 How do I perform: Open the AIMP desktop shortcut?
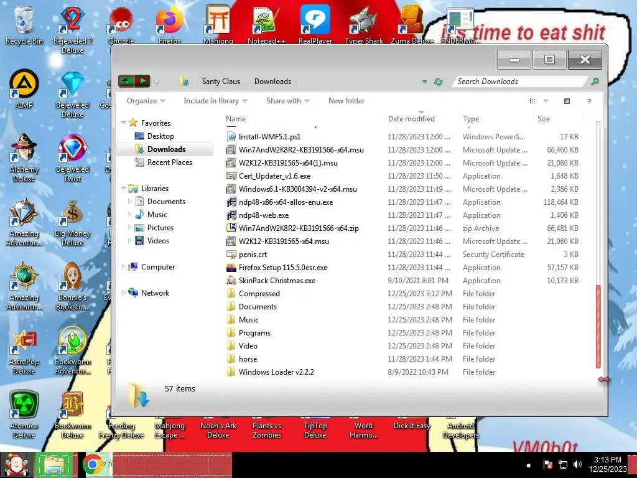click(24, 89)
